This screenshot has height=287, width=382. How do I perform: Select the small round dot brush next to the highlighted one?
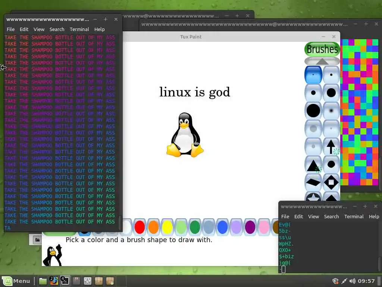331,75
